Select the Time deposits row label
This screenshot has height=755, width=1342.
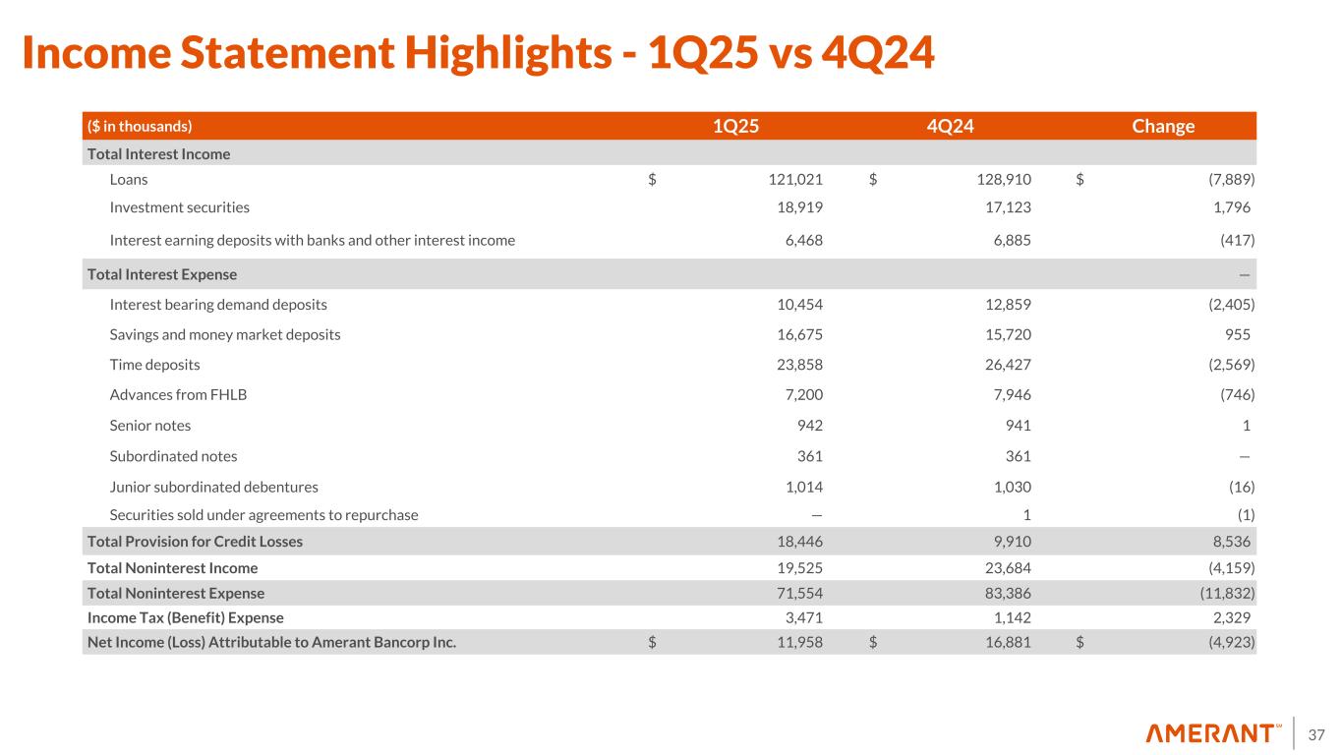coord(154,365)
